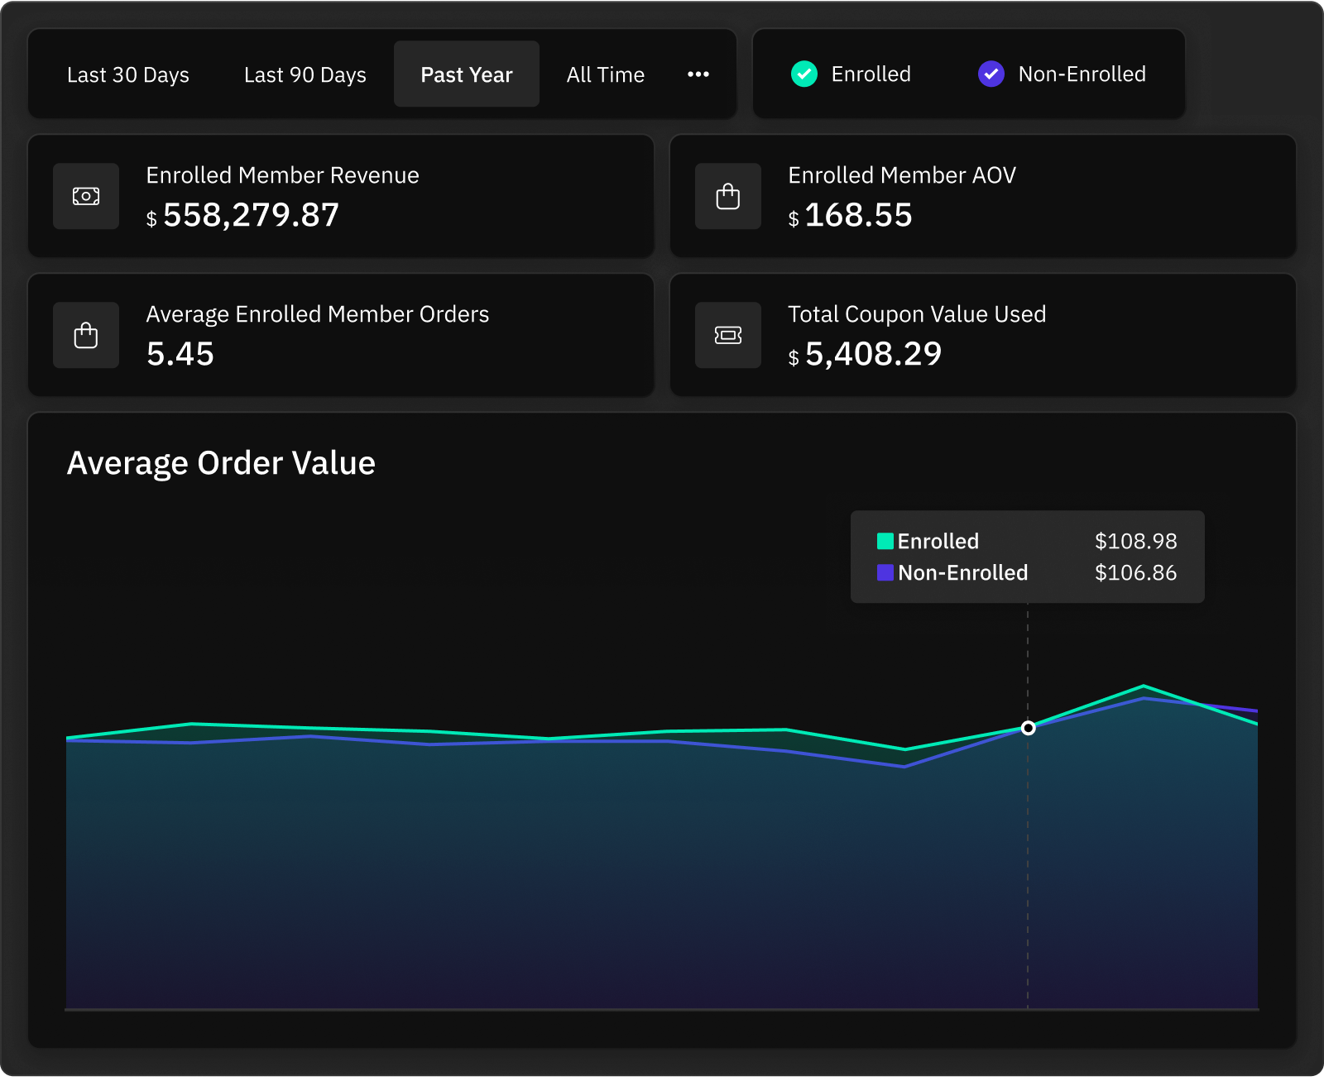Click the Average Order Value chart title

pos(221,464)
